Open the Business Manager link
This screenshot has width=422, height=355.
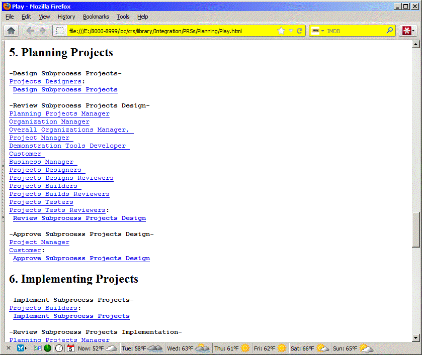(43, 162)
